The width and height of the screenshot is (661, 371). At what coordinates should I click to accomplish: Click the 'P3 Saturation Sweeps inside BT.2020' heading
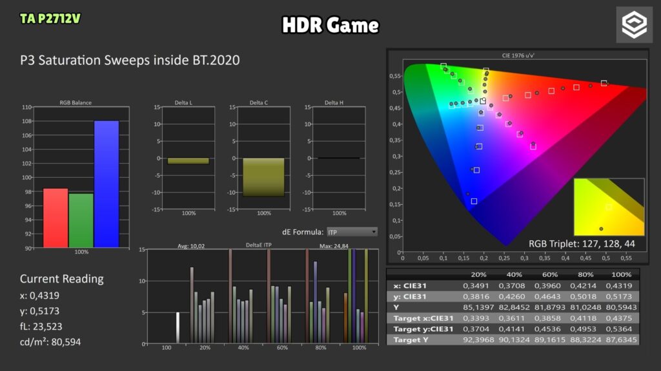(130, 60)
